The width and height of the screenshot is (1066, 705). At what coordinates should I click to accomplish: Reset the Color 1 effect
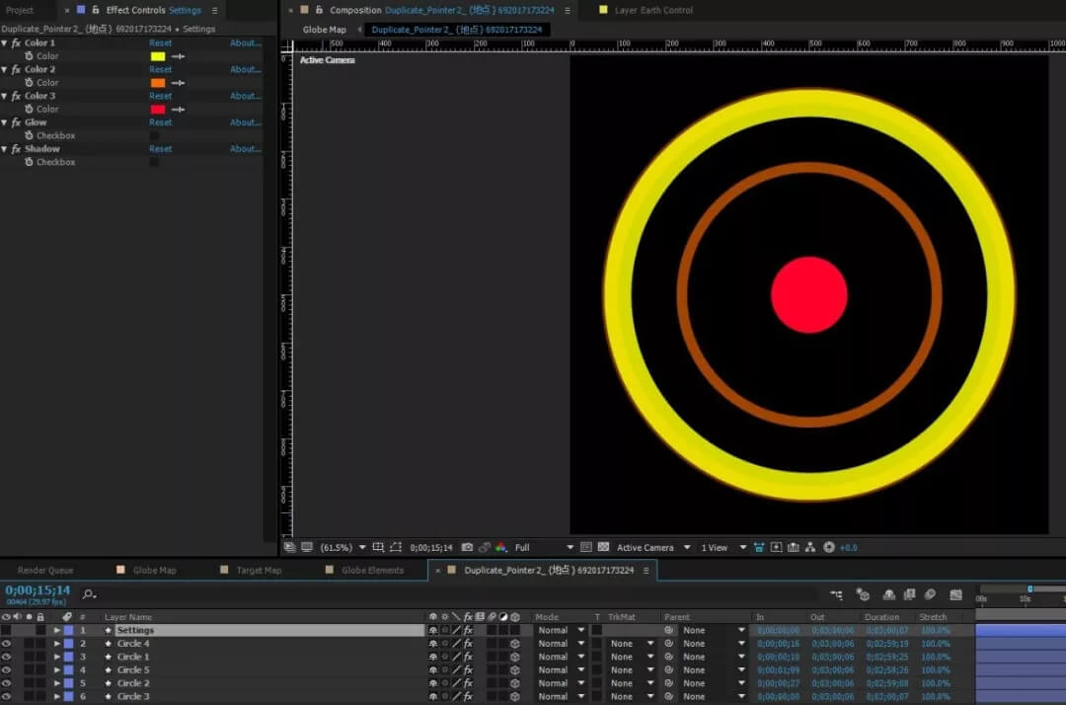(160, 43)
